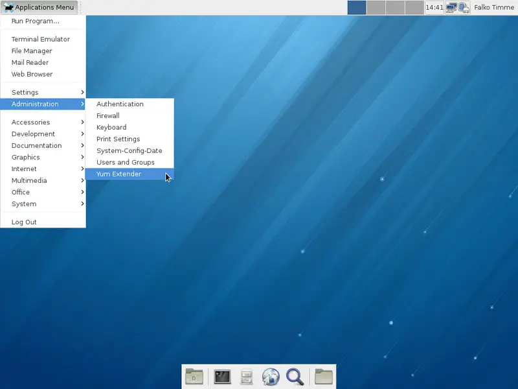This screenshot has width=518, height=389.
Task: Open Yum Extender from Administration menu
Action: tap(119, 174)
